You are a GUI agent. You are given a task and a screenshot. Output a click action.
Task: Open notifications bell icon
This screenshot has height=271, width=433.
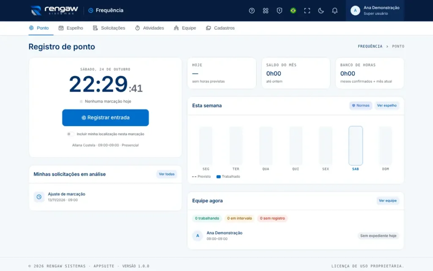(x=334, y=11)
